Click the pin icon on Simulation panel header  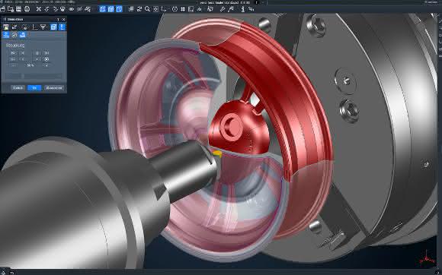click(x=59, y=20)
